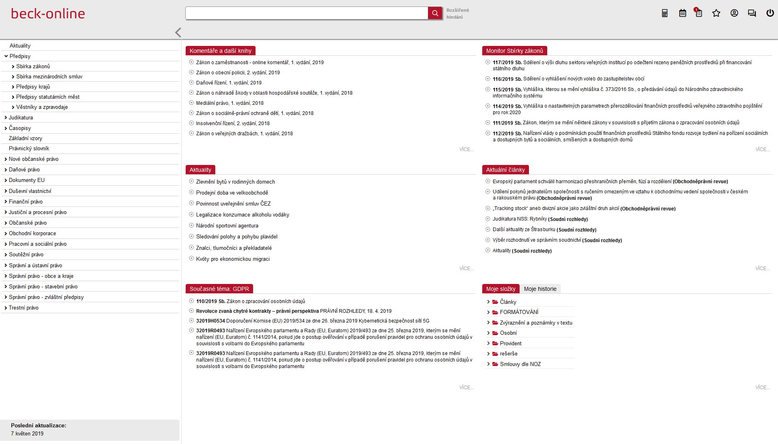Switch to Moje historie tab
778x444 pixels.
click(x=540, y=289)
